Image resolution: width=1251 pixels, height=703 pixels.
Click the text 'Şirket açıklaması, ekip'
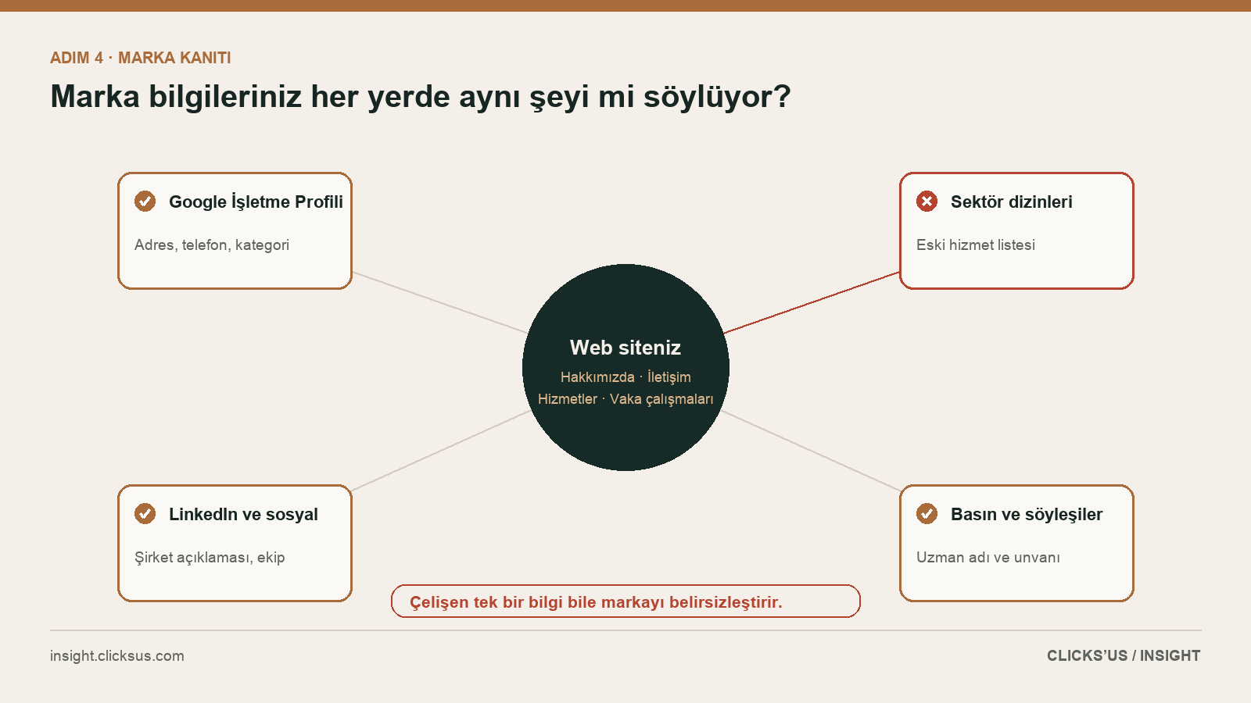[x=210, y=558]
